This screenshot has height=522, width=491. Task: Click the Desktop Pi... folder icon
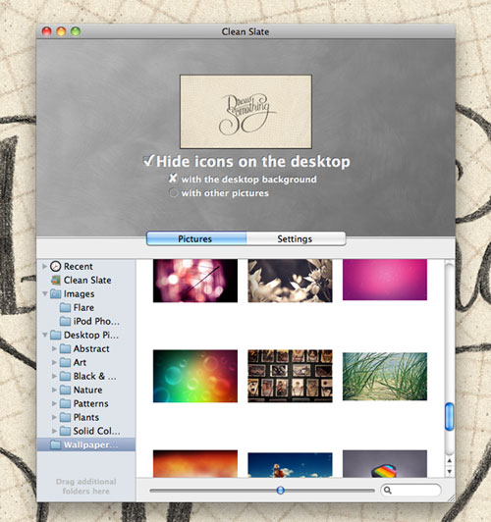pos(55,335)
